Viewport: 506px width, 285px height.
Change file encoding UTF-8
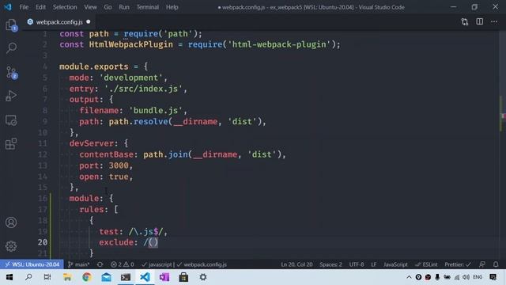(357, 264)
